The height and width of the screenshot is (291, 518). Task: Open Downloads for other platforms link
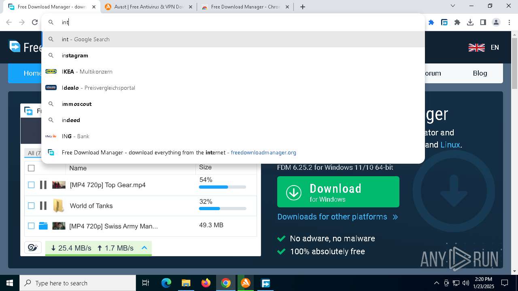tap(338, 217)
